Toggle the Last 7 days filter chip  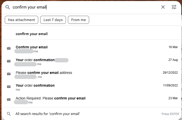click(x=53, y=20)
